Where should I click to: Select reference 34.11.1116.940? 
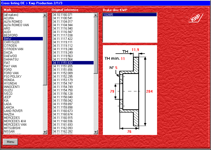coord(73,29)
